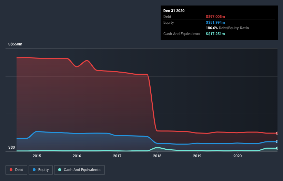Click the 2018 axis label

pos(157,156)
